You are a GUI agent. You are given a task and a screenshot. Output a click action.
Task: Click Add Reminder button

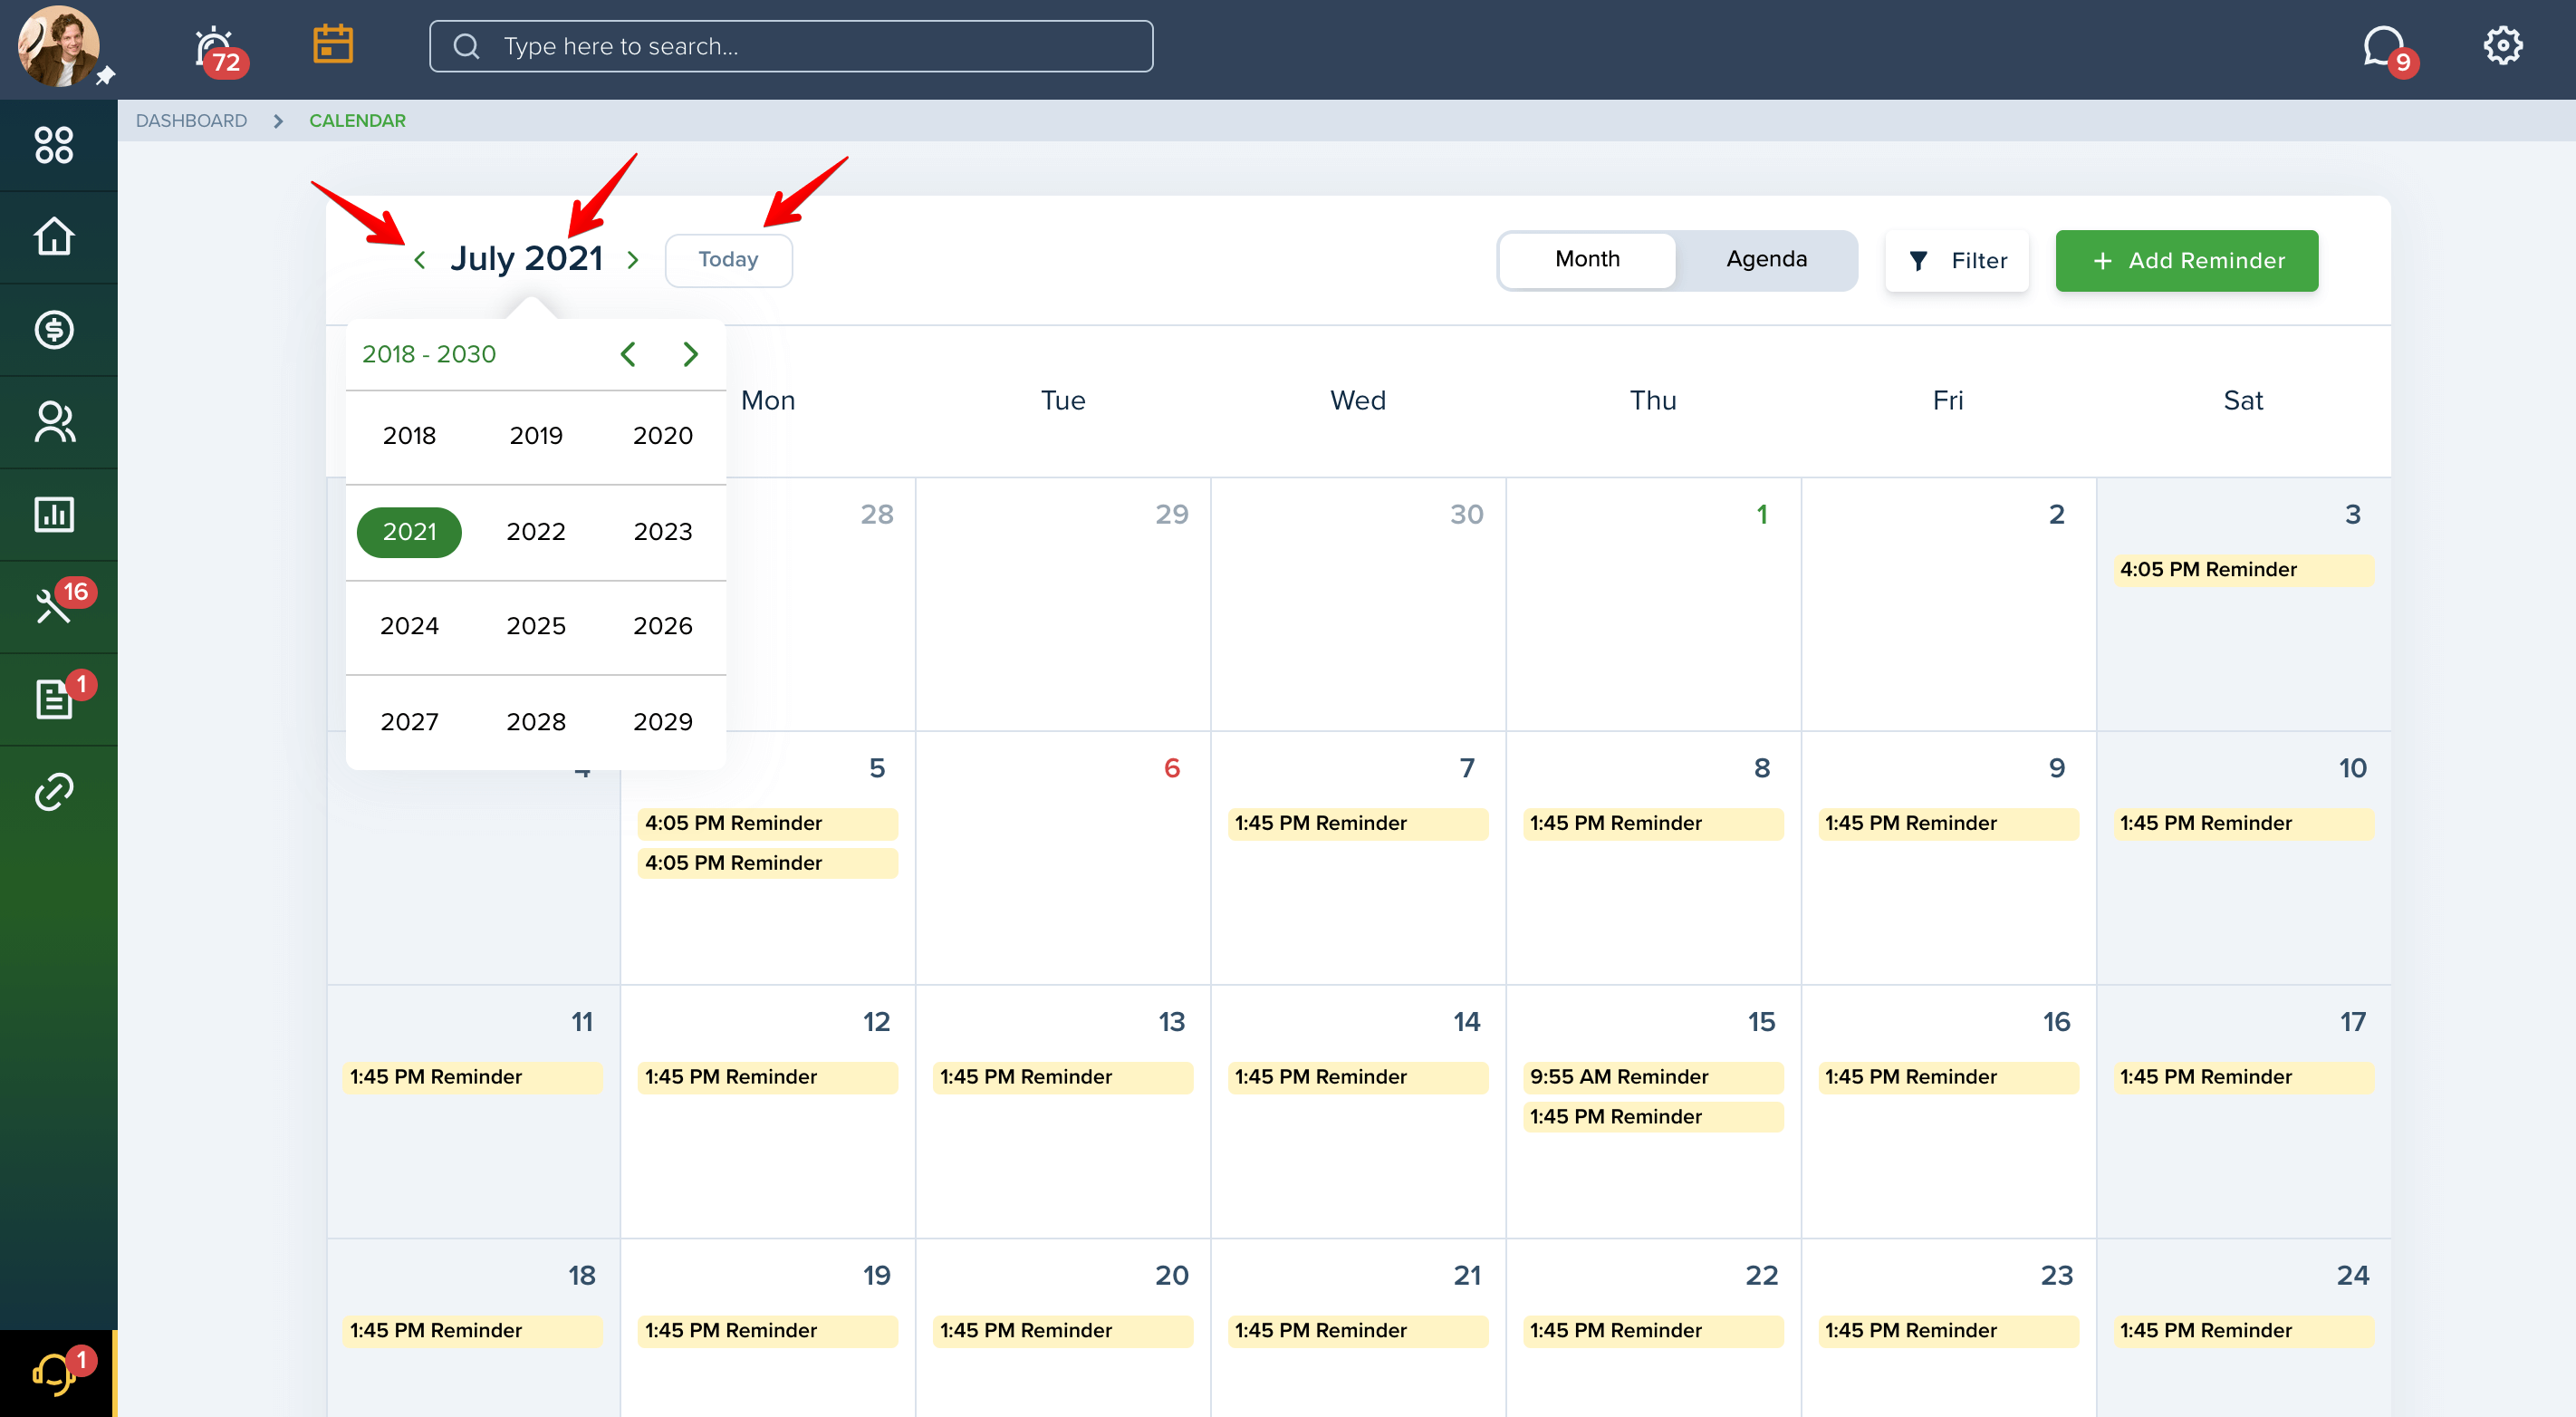[x=2186, y=261]
